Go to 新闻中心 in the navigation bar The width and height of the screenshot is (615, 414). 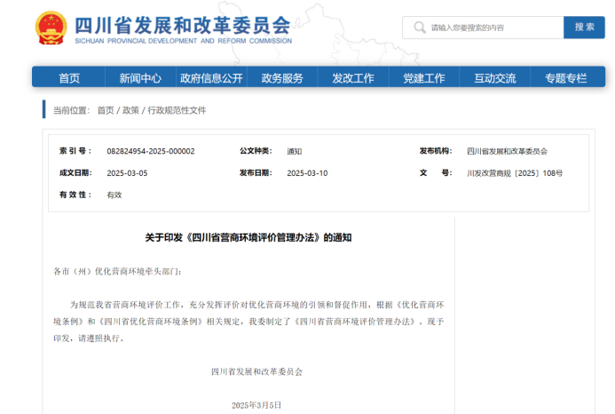[x=140, y=78]
